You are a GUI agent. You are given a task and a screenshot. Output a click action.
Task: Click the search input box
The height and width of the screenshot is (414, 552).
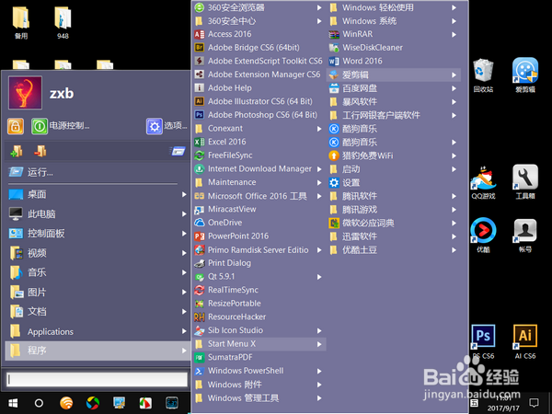97,379
